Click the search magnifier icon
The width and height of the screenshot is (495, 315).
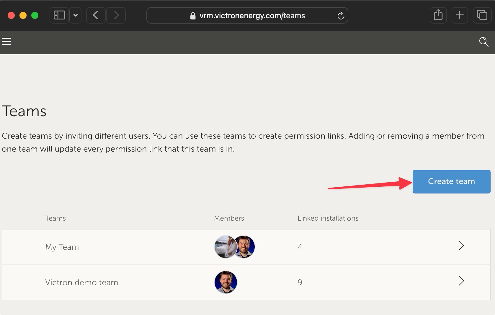tap(483, 42)
